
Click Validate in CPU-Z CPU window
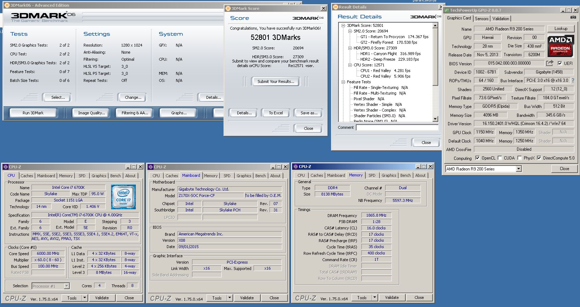102,298
